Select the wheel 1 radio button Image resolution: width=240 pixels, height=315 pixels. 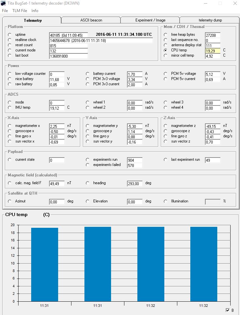[x=87, y=102]
